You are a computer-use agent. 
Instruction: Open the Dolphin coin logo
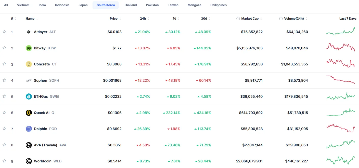click(29, 129)
